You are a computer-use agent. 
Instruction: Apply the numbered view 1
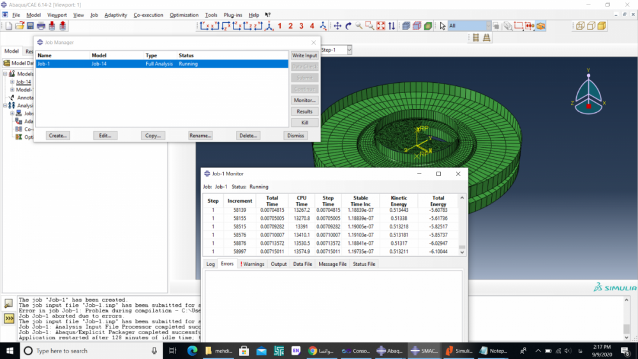click(279, 26)
